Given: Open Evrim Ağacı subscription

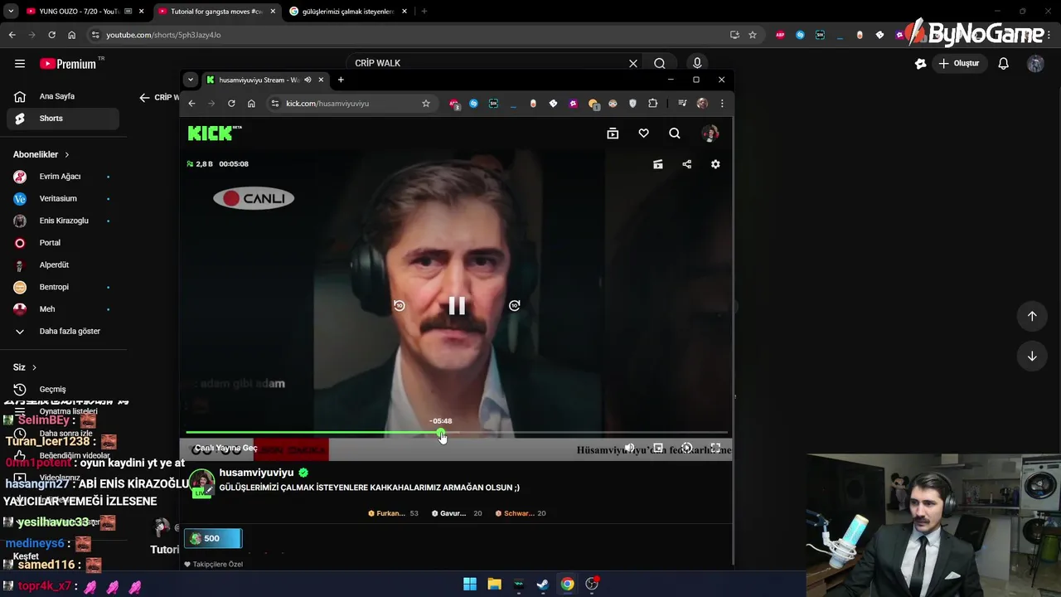Looking at the screenshot, I should 63,177.
